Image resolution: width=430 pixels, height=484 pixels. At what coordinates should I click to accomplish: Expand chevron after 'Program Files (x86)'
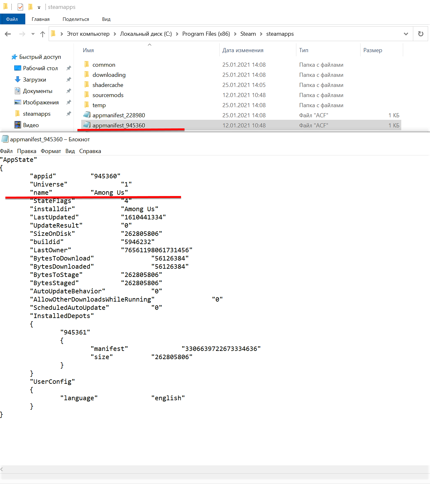pyautogui.click(x=235, y=34)
